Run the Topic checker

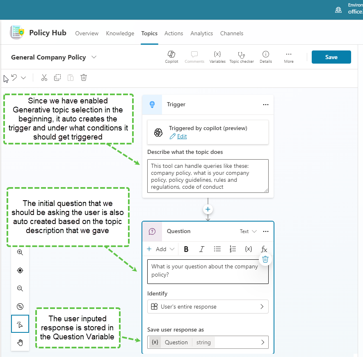tap(242, 57)
